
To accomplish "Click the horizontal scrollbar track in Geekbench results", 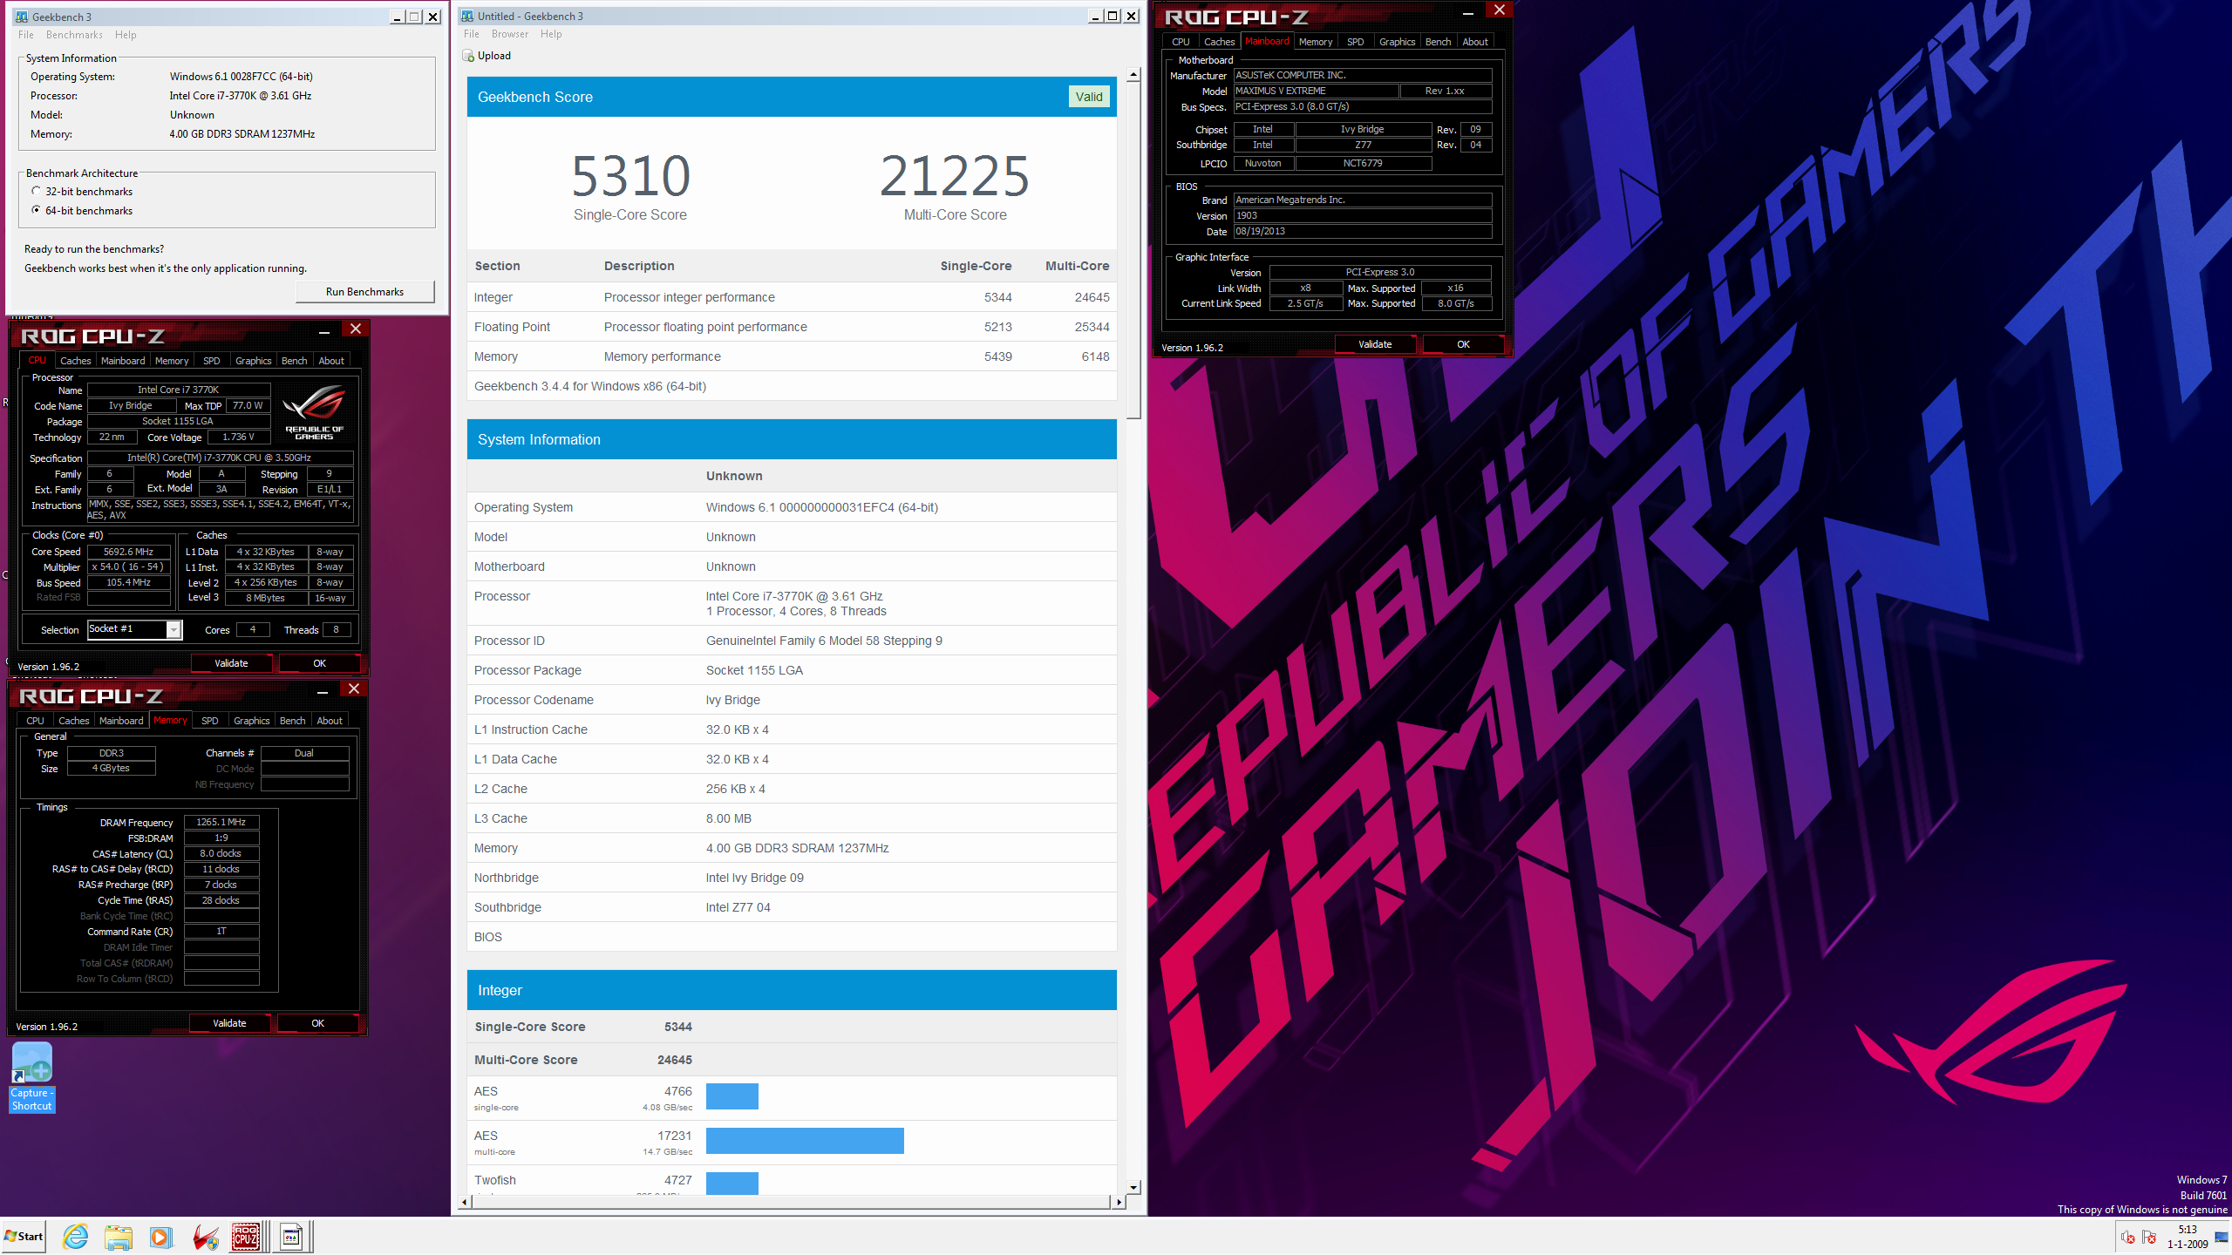I will pos(791,1202).
